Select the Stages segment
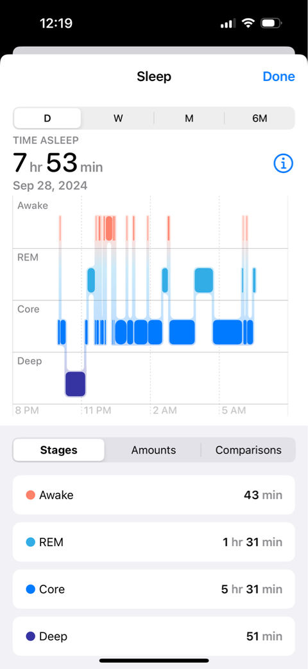The width and height of the screenshot is (308, 669). 58,450
